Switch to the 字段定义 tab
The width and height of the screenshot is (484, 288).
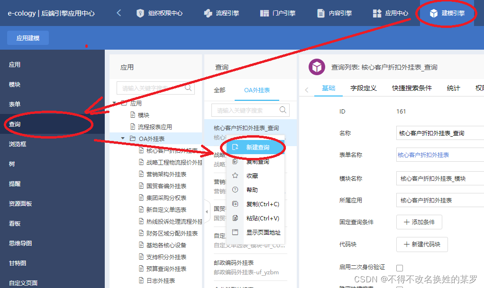(363, 88)
